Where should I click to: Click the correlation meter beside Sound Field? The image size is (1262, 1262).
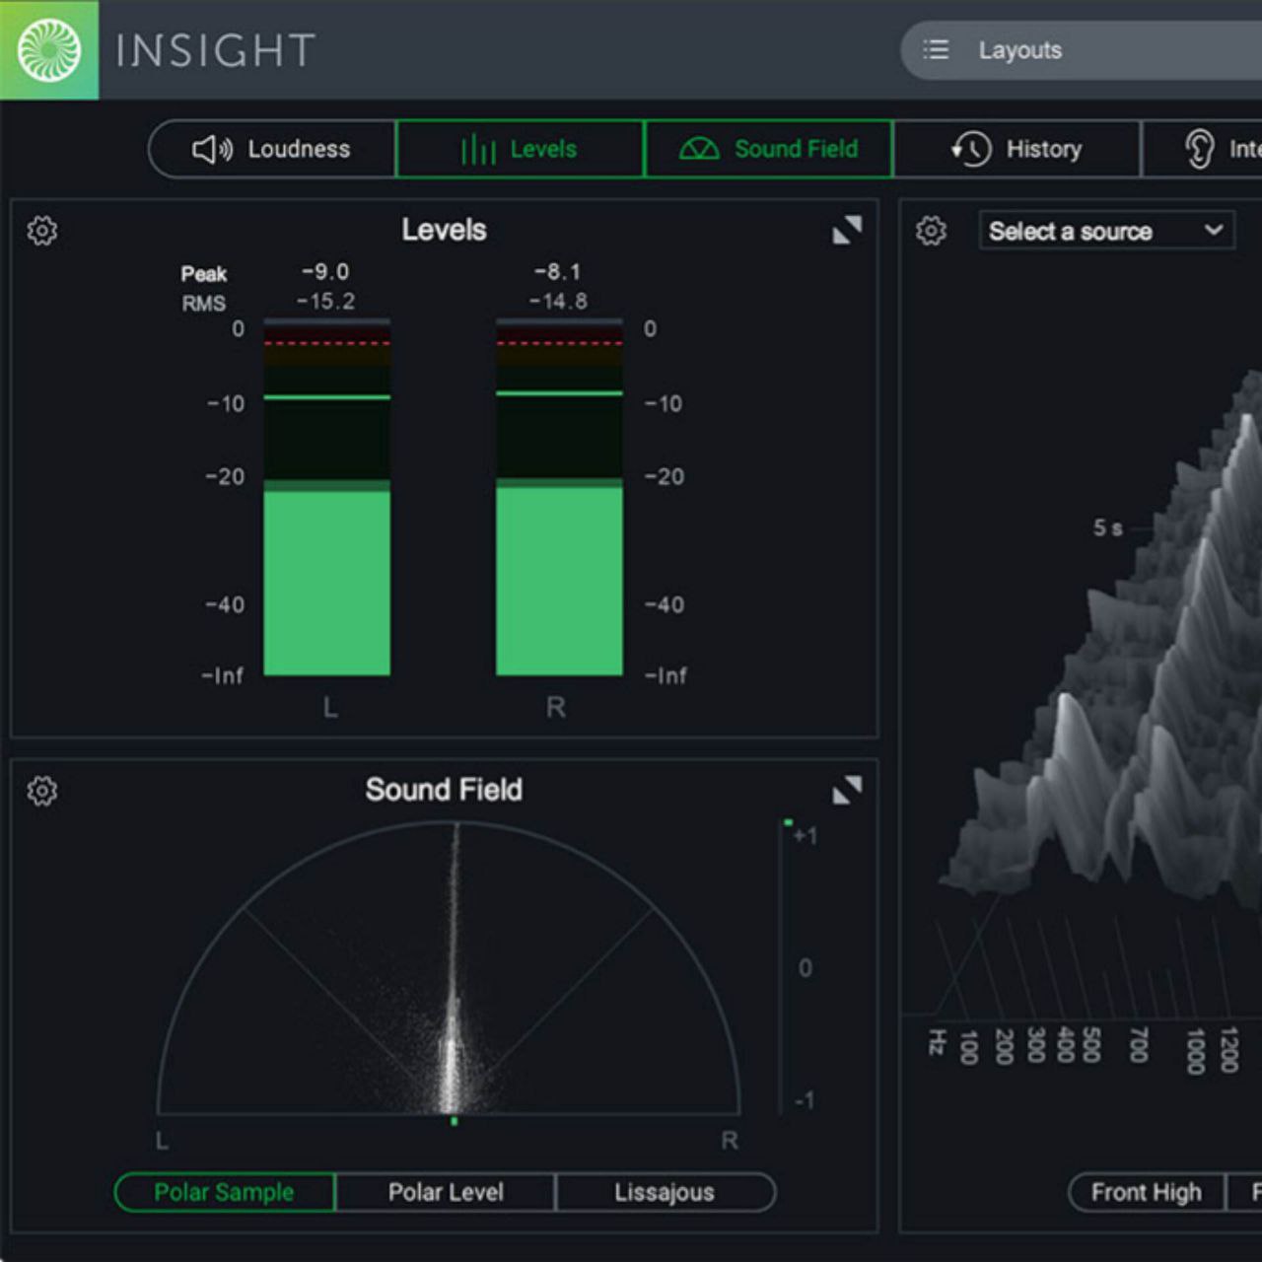click(x=788, y=966)
